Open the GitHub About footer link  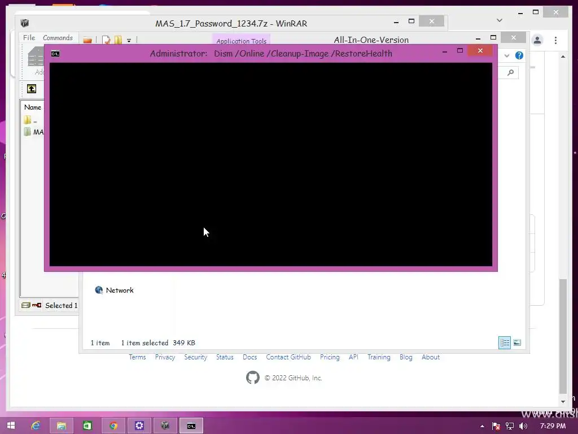(431, 357)
